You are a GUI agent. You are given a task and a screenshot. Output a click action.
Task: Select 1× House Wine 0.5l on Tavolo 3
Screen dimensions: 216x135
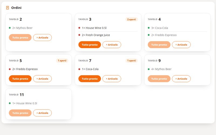pos(94,28)
